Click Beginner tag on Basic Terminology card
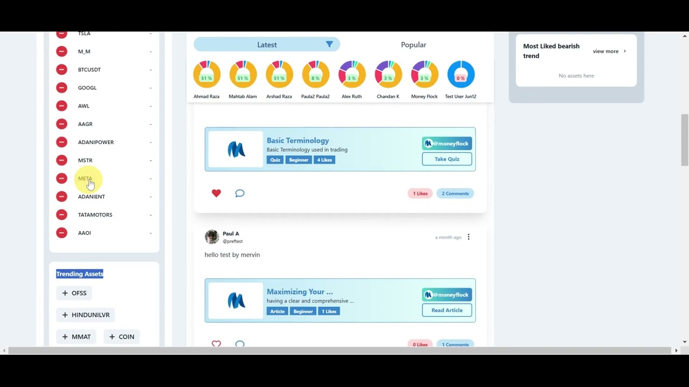This screenshot has width=689, height=387. 299,160
